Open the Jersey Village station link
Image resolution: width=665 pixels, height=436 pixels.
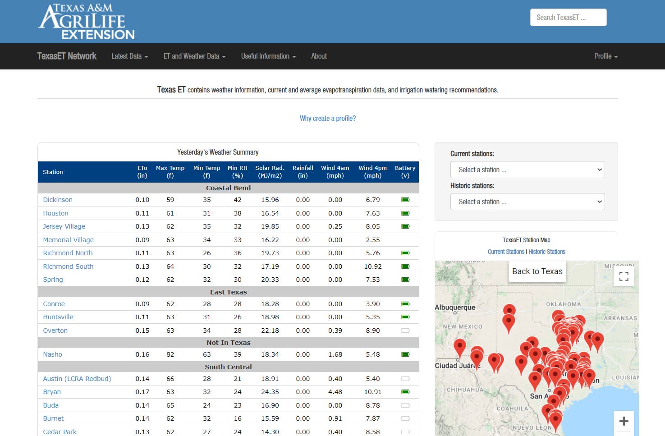click(64, 226)
